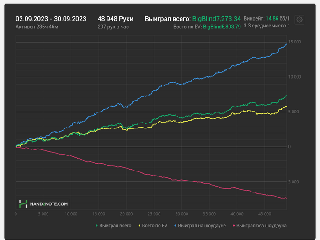Click the 0 y-axis label
The height and width of the screenshot is (240, 320).
click(x=289, y=147)
